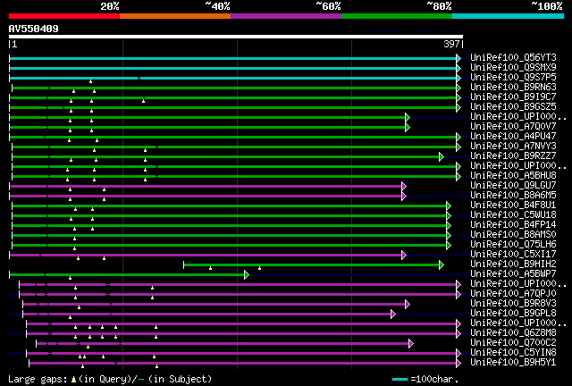The width and height of the screenshot is (572, 386).
Task: Click the UniRef100_C5XI17 label
Action: click(x=513, y=255)
